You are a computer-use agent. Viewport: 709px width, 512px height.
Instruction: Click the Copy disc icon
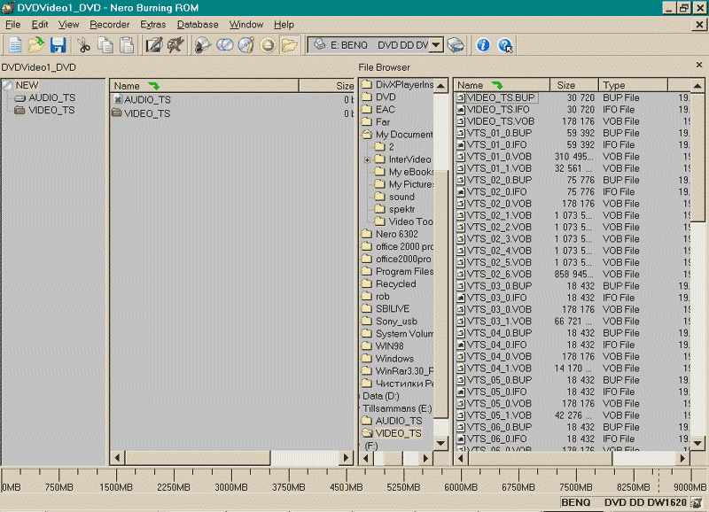coord(224,45)
